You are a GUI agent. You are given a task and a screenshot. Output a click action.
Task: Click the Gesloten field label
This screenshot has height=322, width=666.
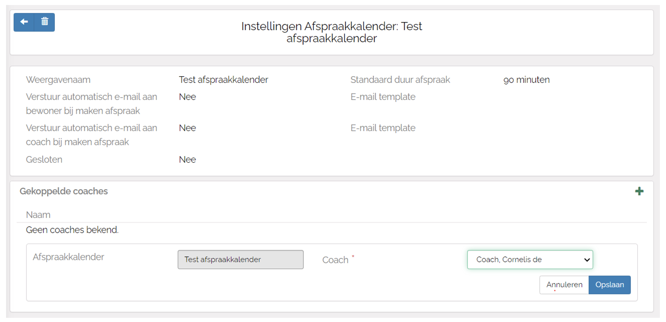[x=44, y=160]
